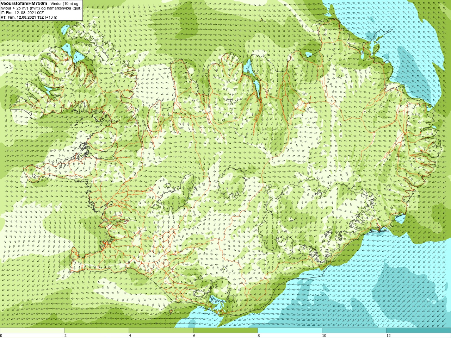Click the '10' tick label on the color scale
Image resolution: width=451 pixels, height=338 pixels.
(x=324, y=336)
